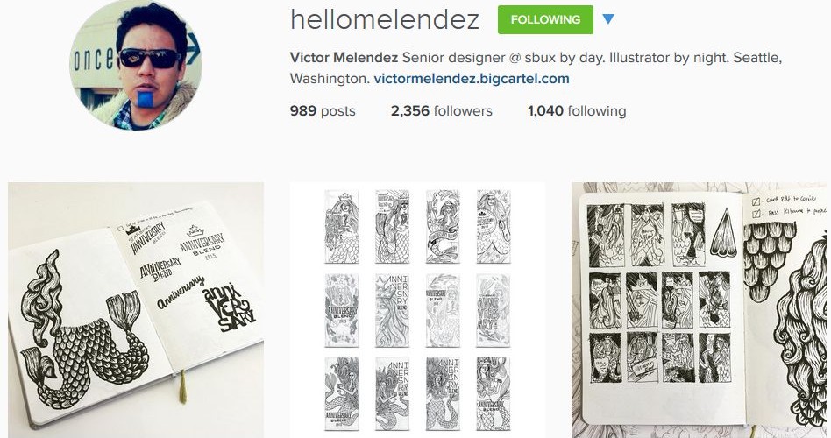Click the 989 posts count
This screenshot has width=831, height=438.
[x=323, y=111]
